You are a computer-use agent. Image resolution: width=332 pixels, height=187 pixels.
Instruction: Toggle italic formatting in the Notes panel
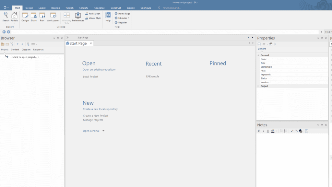263,131
